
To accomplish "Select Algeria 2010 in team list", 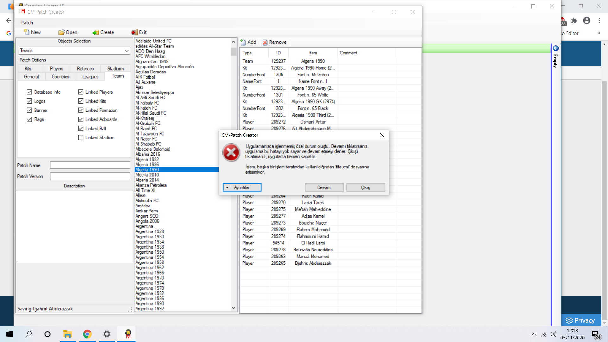I will point(147,175).
